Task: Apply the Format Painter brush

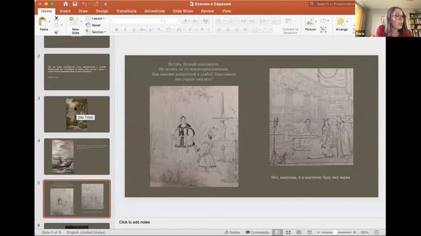Action: click(56, 32)
